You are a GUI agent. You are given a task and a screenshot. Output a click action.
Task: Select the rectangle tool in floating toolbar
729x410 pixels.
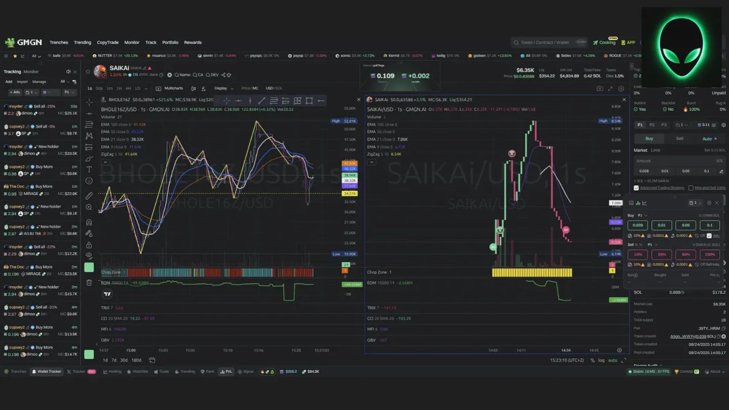[309, 101]
